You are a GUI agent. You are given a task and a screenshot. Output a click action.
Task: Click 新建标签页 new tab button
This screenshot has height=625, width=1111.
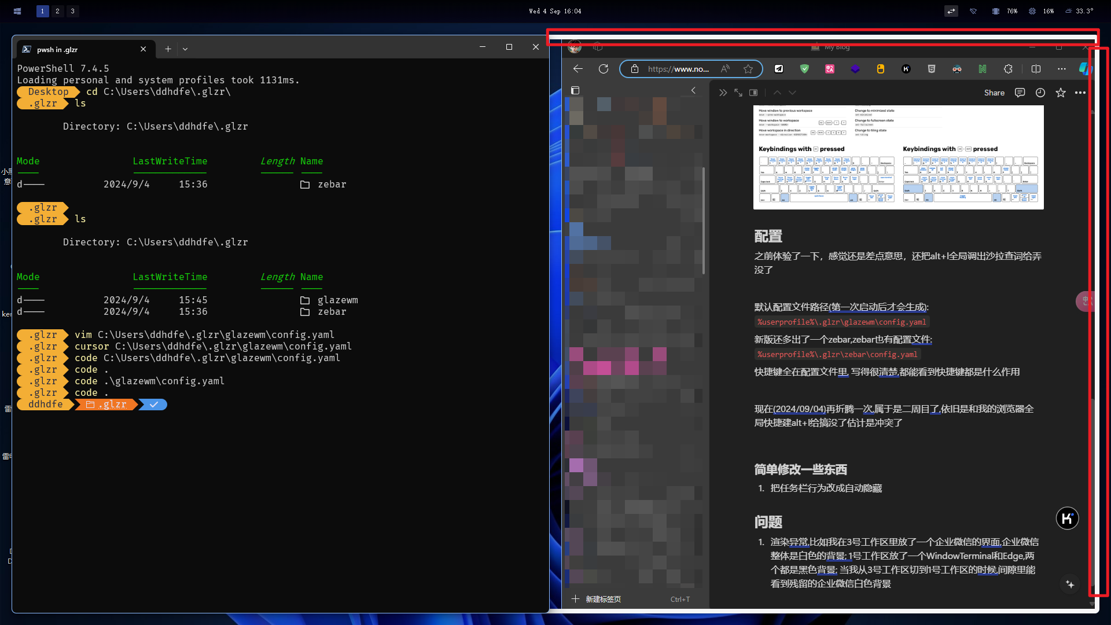tap(602, 599)
